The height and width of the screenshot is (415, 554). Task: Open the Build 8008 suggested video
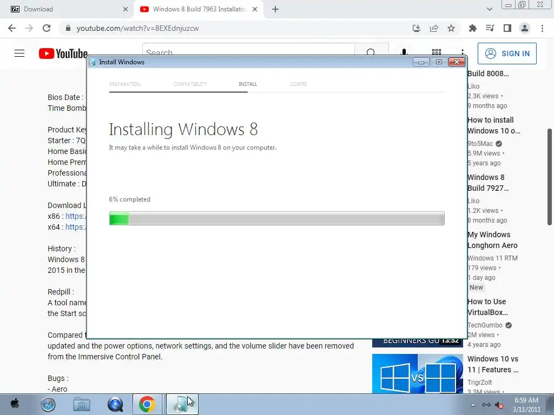488,73
